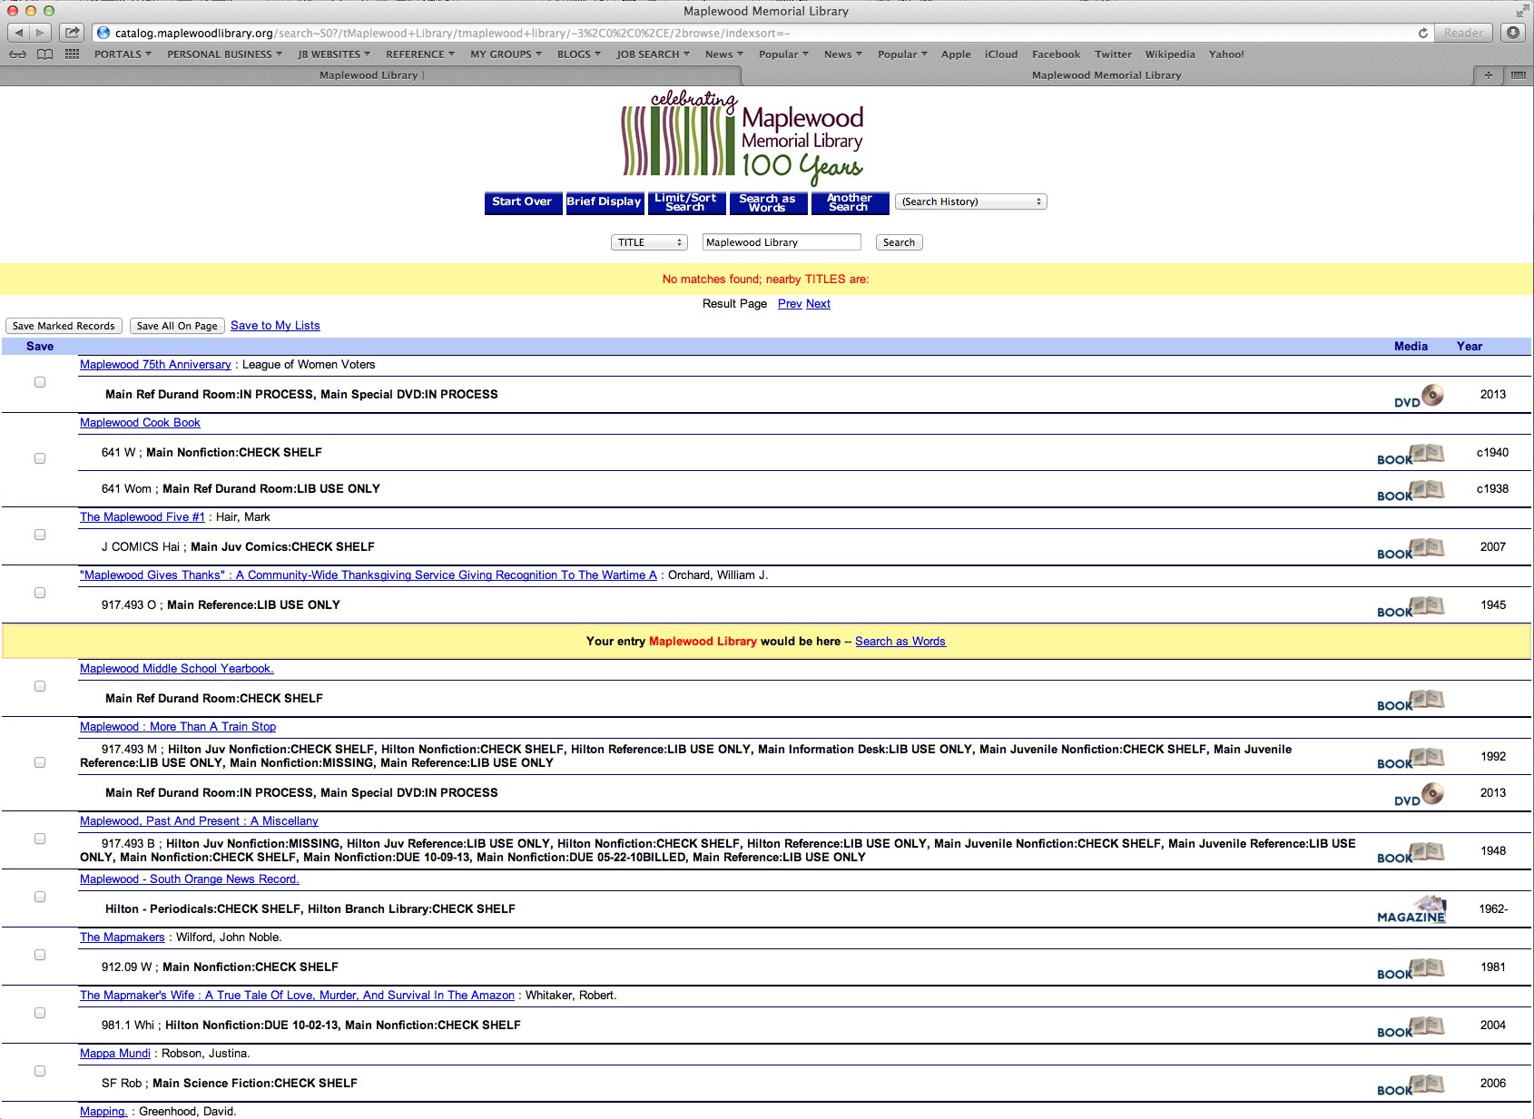Viewport: 1534px width, 1119px height.
Task: Check the Maplewood Gives Thanks save box
Action: [40, 593]
